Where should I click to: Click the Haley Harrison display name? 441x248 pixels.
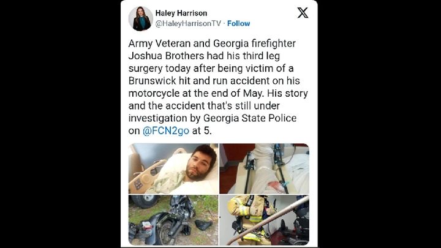[x=181, y=13]
